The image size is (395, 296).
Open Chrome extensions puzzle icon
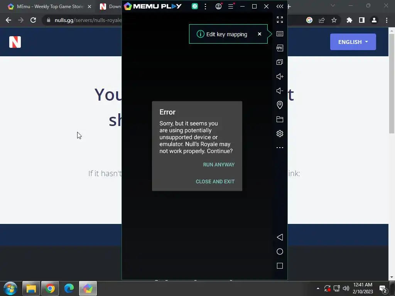pyautogui.click(x=349, y=20)
